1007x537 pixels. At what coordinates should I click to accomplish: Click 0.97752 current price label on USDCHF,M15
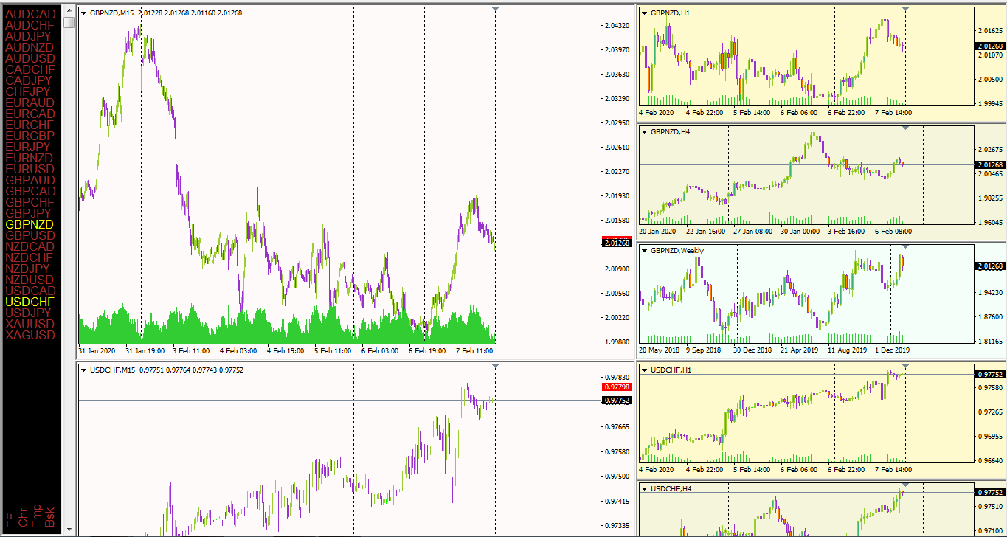(617, 401)
